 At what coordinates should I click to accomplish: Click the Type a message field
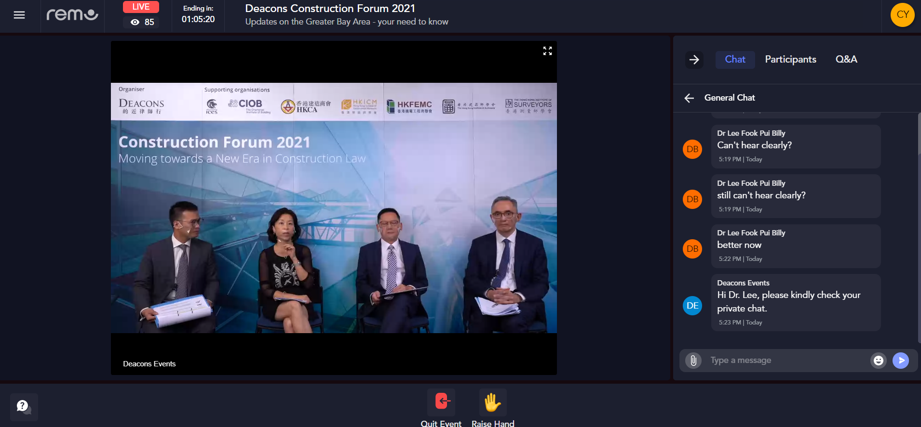pos(788,361)
